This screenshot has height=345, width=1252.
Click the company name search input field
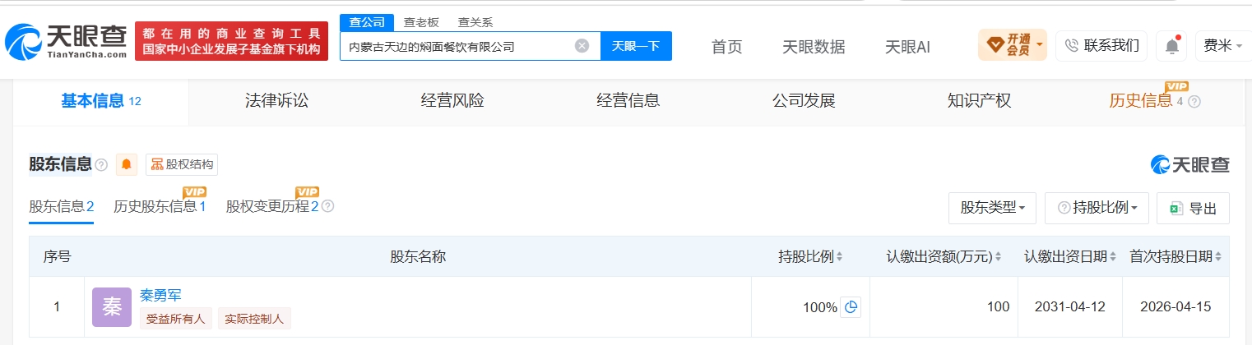(x=458, y=46)
